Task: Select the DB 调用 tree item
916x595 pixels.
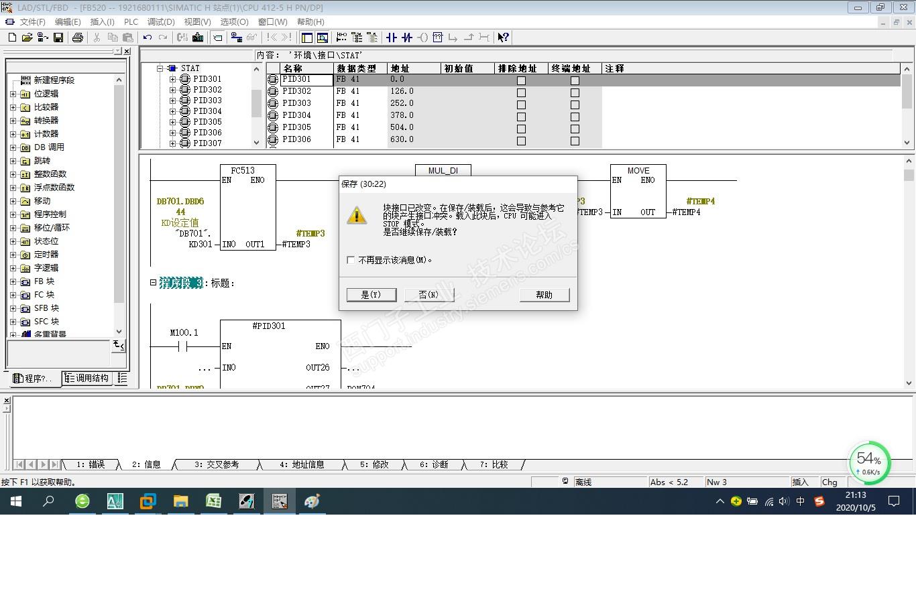Action: pos(49,147)
